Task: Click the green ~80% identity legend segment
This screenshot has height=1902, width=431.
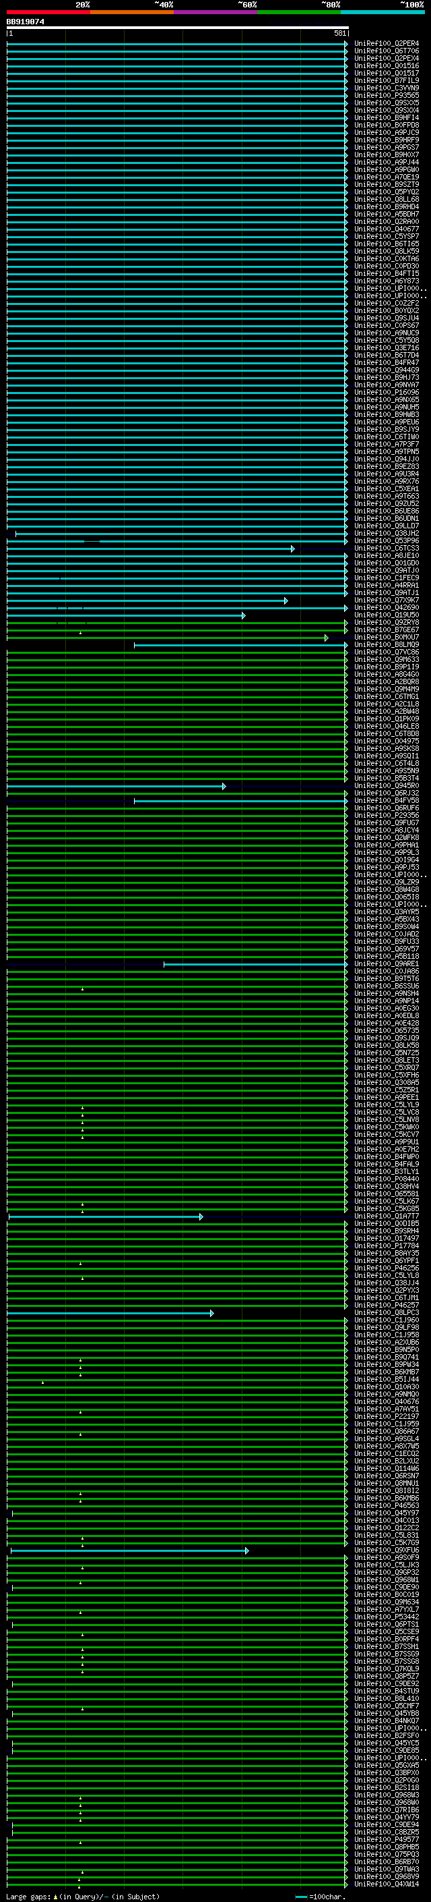Action: (299, 12)
